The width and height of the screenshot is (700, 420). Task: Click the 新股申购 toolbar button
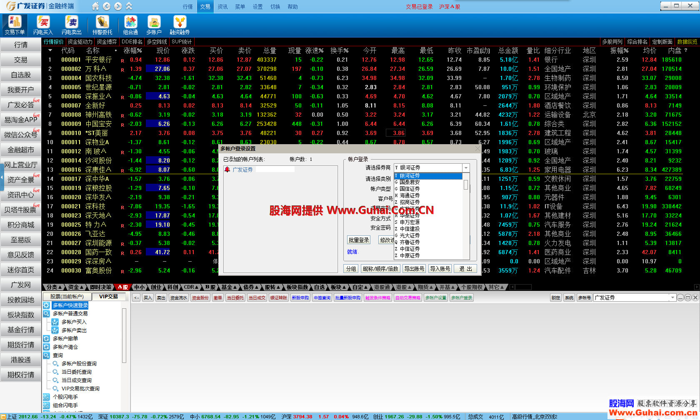(300, 297)
